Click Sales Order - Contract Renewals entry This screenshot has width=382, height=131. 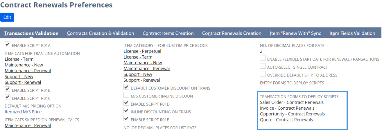click(292, 102)
